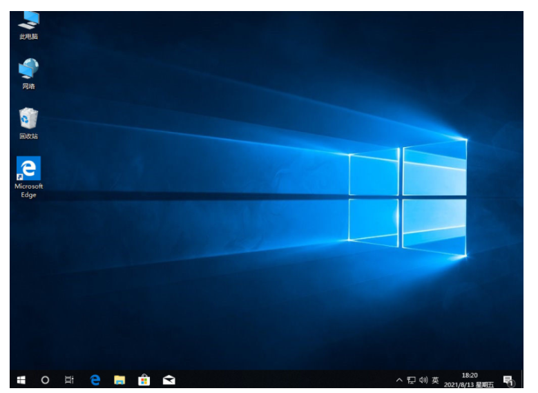Select the 回收站 Recycle Bin icon
This screenshot has height=393, width=538.
click(x=28, y=122)
